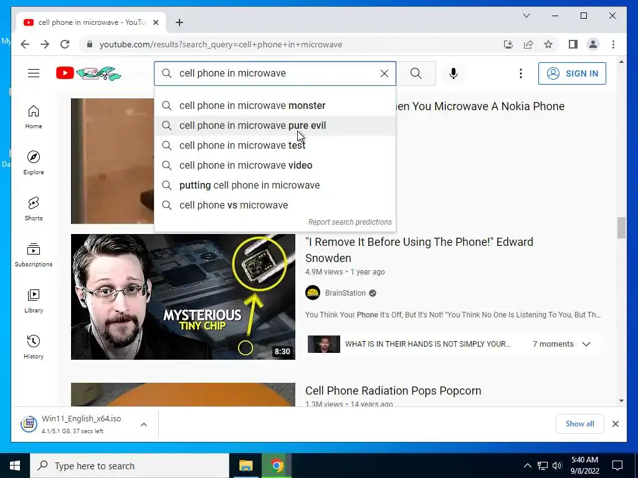Open File Explorer from the taskbar
Viewport: 638px width, 478px height.
pos(245,466)
